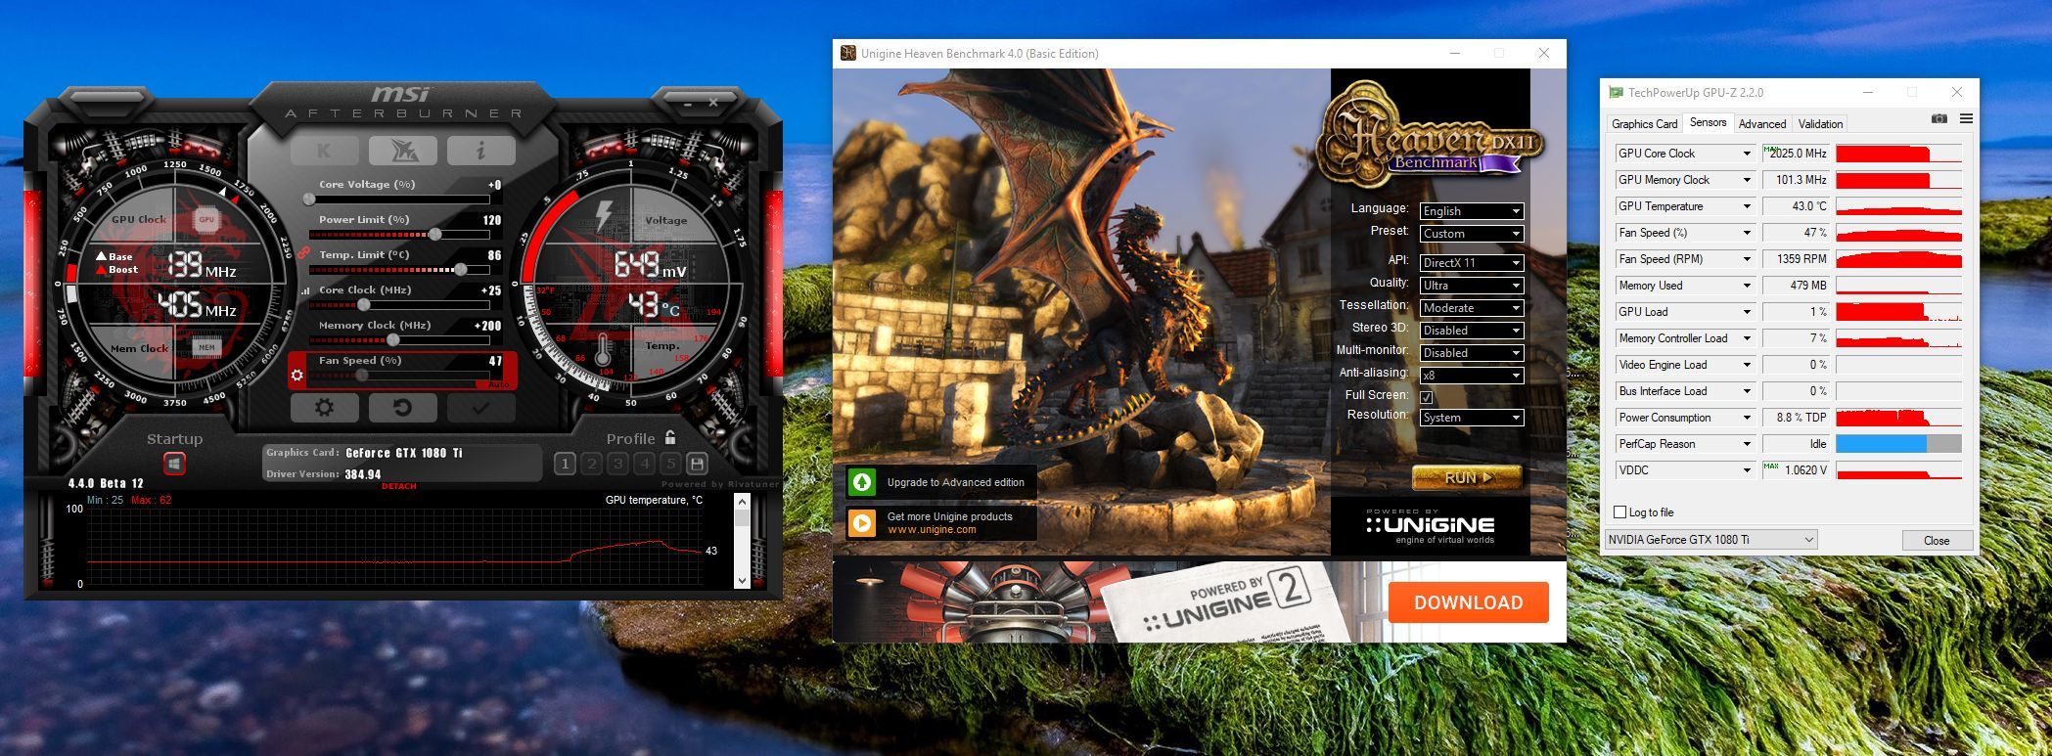Click GPU chip icon in clock gauge
This screenshot has height=756, width=2052.
pyautogui.click(x=206, y=220)
